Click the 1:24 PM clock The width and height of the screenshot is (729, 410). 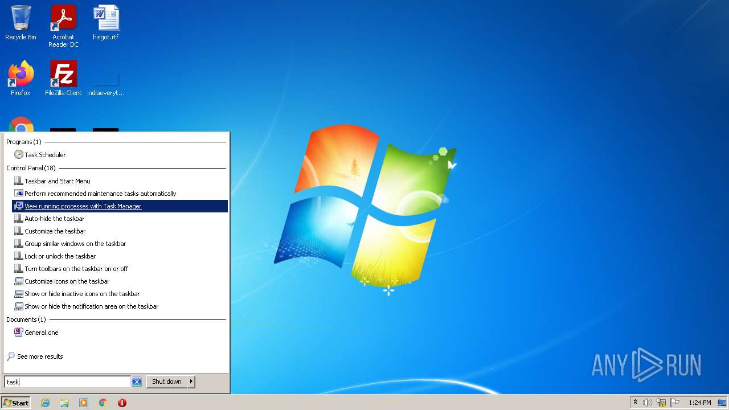click(x=699, y=403)
